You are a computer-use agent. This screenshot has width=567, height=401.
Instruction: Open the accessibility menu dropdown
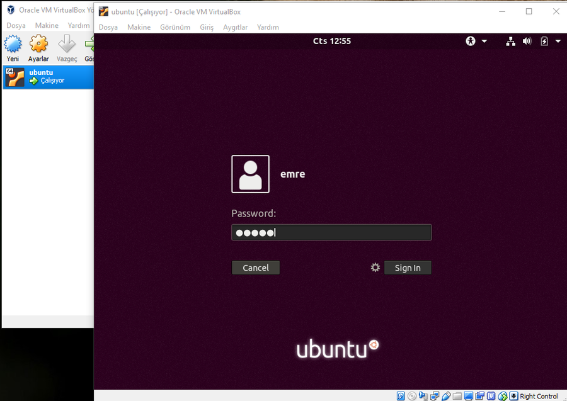click(476, 41)
